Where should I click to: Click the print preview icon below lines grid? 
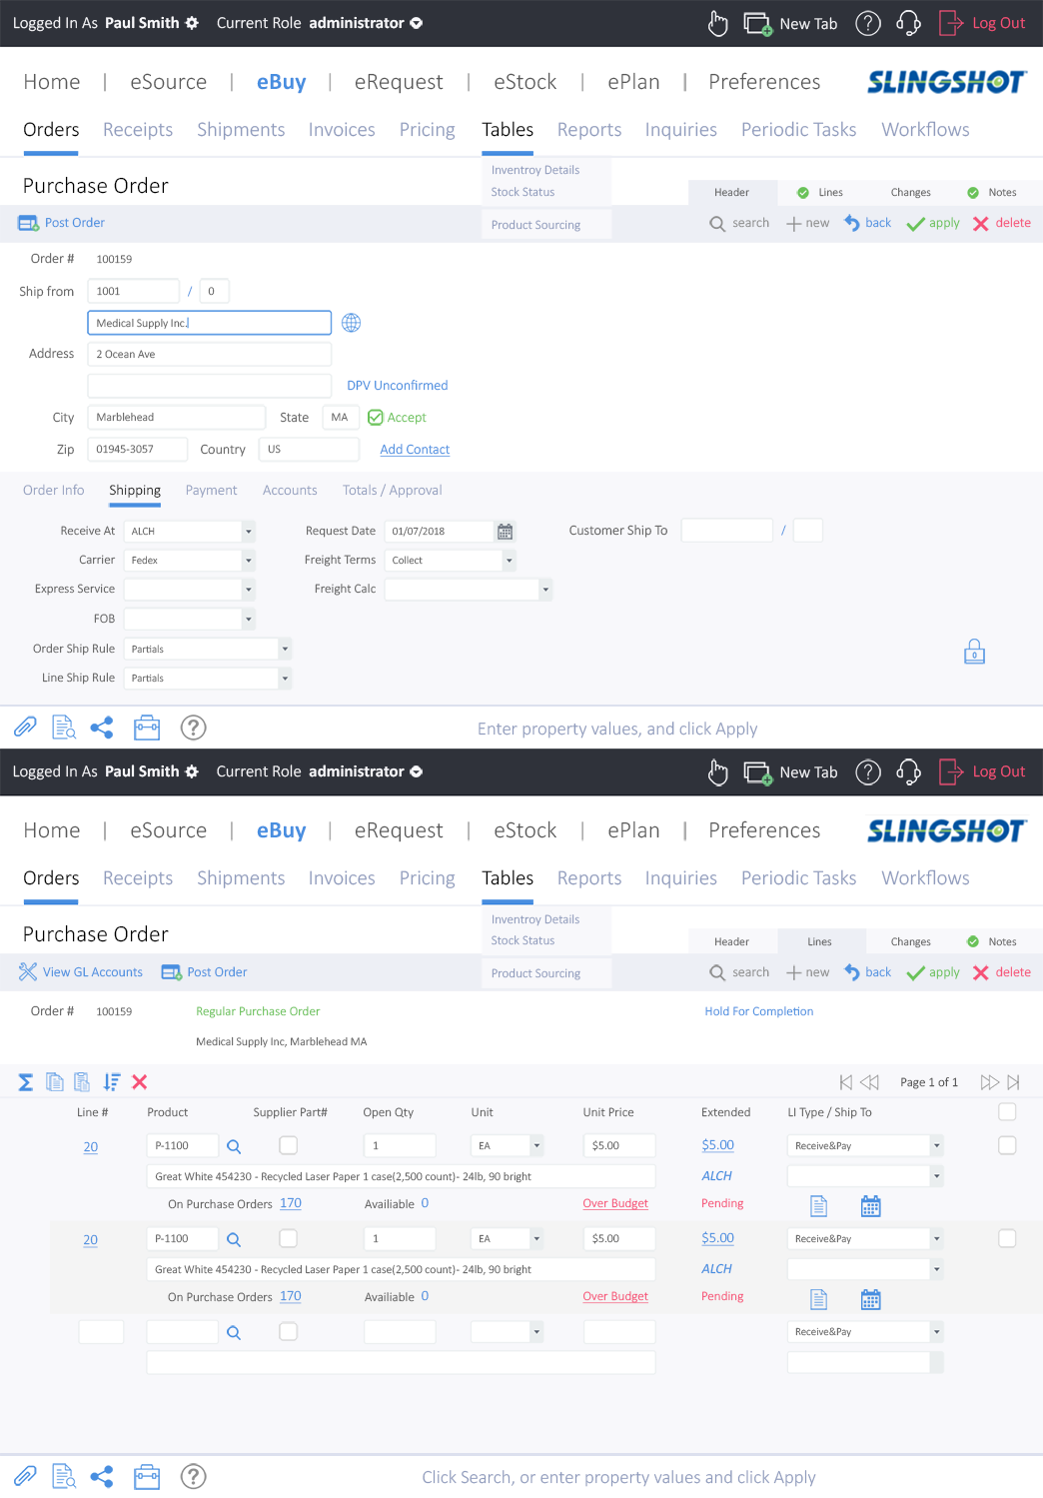point(64,1476)
